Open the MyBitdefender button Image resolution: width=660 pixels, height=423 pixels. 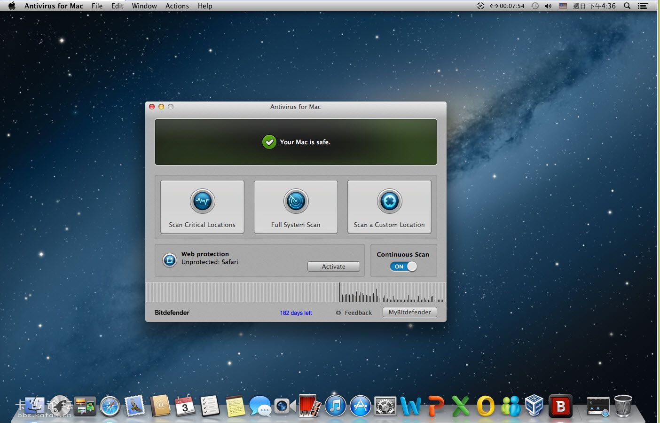coord(410,312)
